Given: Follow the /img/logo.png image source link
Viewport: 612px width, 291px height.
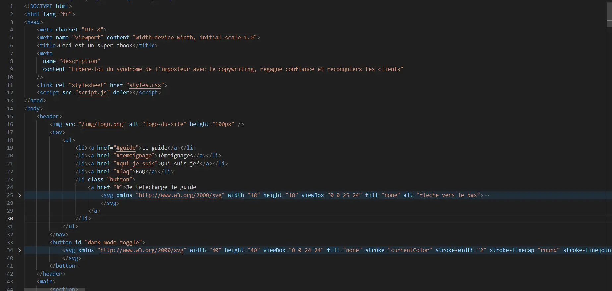Looking at the screenshot, I should [102, 124].
